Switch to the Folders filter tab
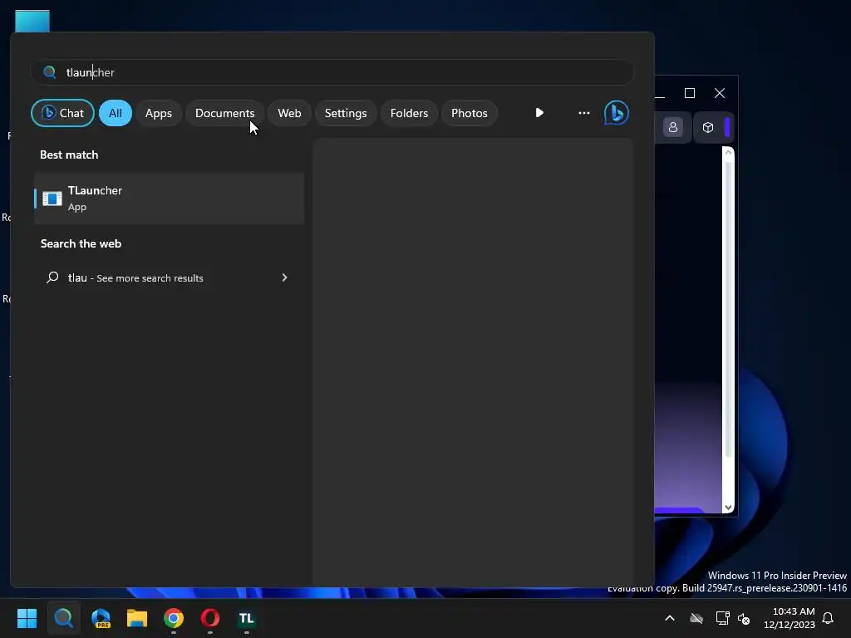Screen dimensions: 851x638 (x=409, y=113)
